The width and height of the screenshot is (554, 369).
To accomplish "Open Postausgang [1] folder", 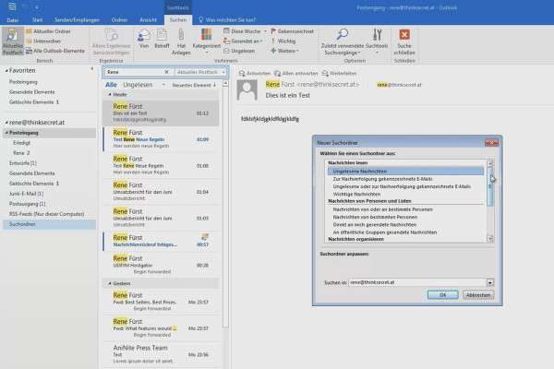I will click(x=27, y=204).
